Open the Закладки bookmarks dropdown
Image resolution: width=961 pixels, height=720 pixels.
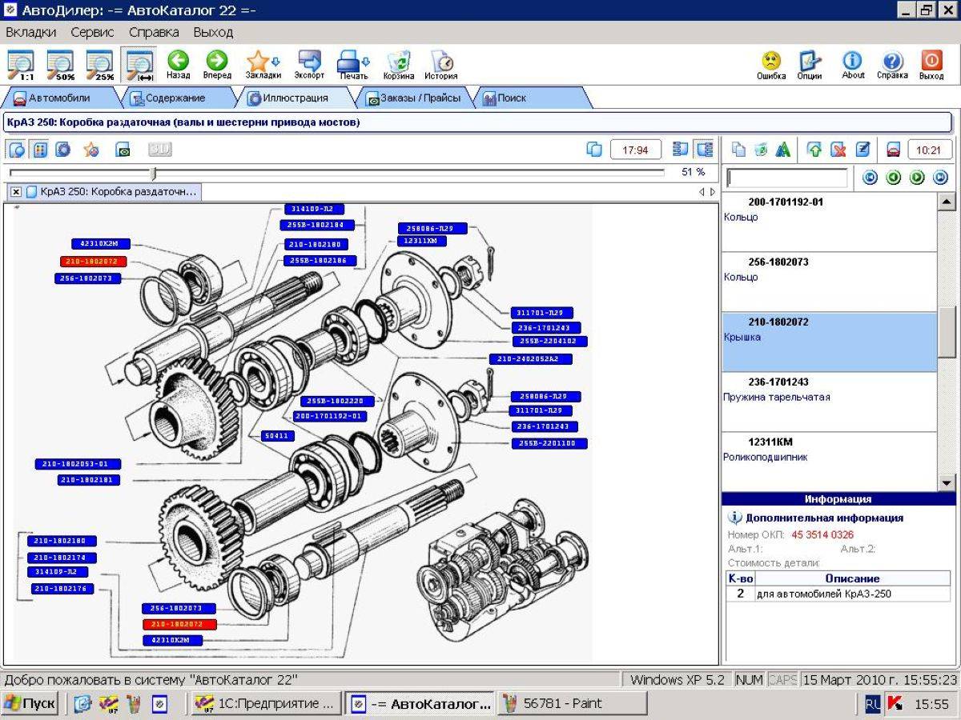(263, 62)
